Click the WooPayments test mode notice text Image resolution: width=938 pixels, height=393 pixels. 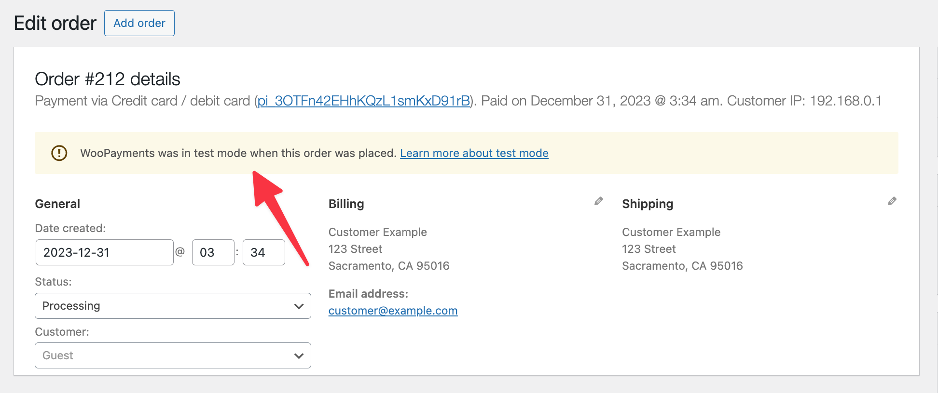pyautogui.click(x=238, y=153)
